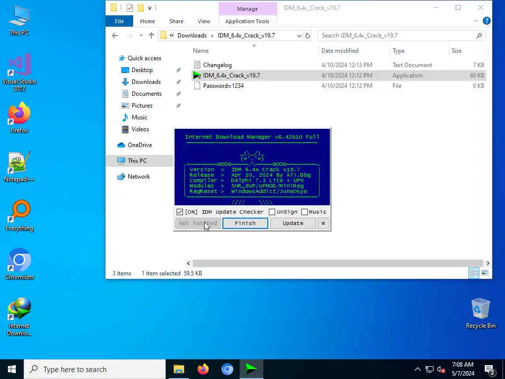Launch Everything search desktop shortcut
505x379 pixels.
19,216
